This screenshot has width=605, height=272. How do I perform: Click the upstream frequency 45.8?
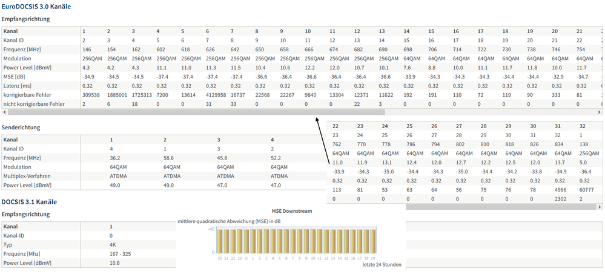coord(222,158)
